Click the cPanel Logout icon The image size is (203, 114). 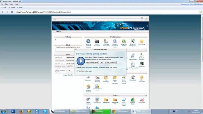[147, 19]
